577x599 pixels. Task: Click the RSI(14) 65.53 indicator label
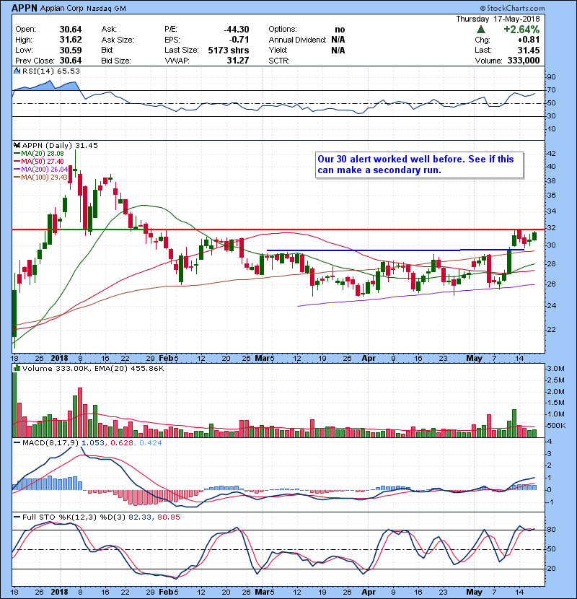pos(50,71)
